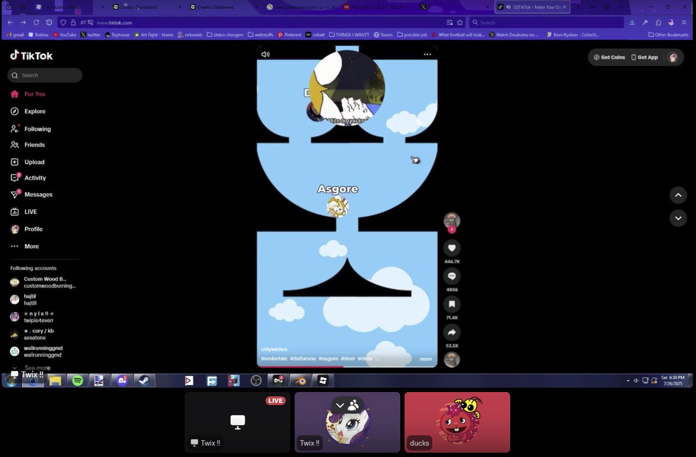Expand the More menu in the sidebar
The height and width of the screenshot is (457, 696).
click(x=25, y=246)
